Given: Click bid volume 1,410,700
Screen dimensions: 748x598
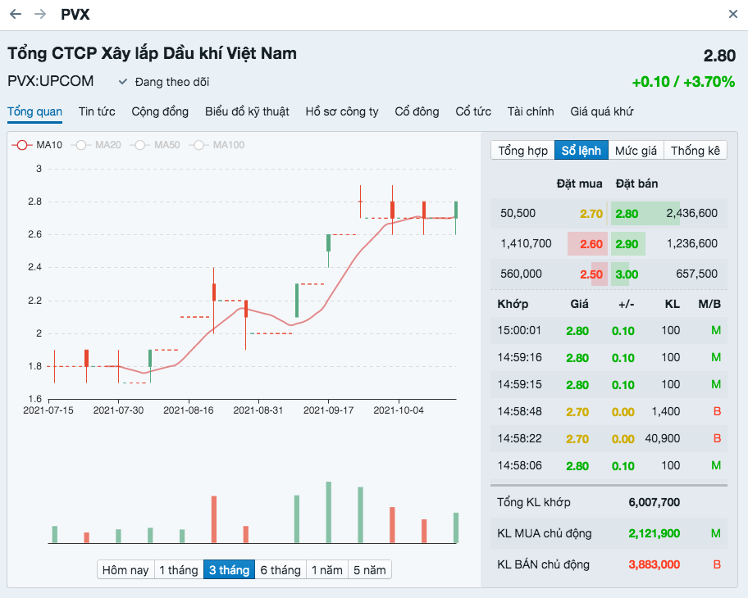Looking at the screenshot, I should point(526,243).
